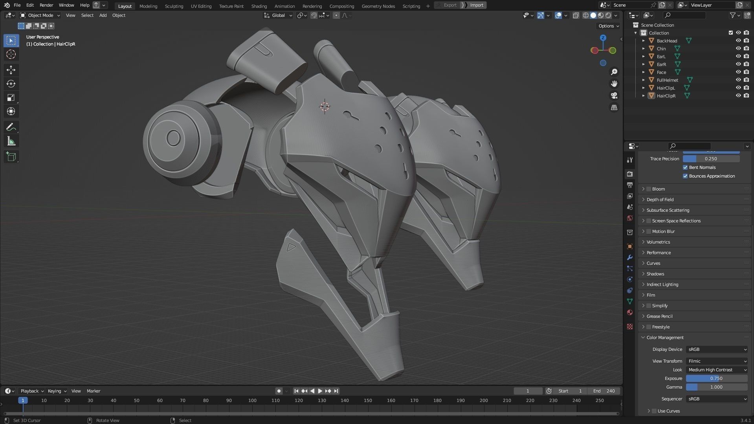This screenshot has height=424, width=754.
Task: Open the World properties tab
Action: 630,218
